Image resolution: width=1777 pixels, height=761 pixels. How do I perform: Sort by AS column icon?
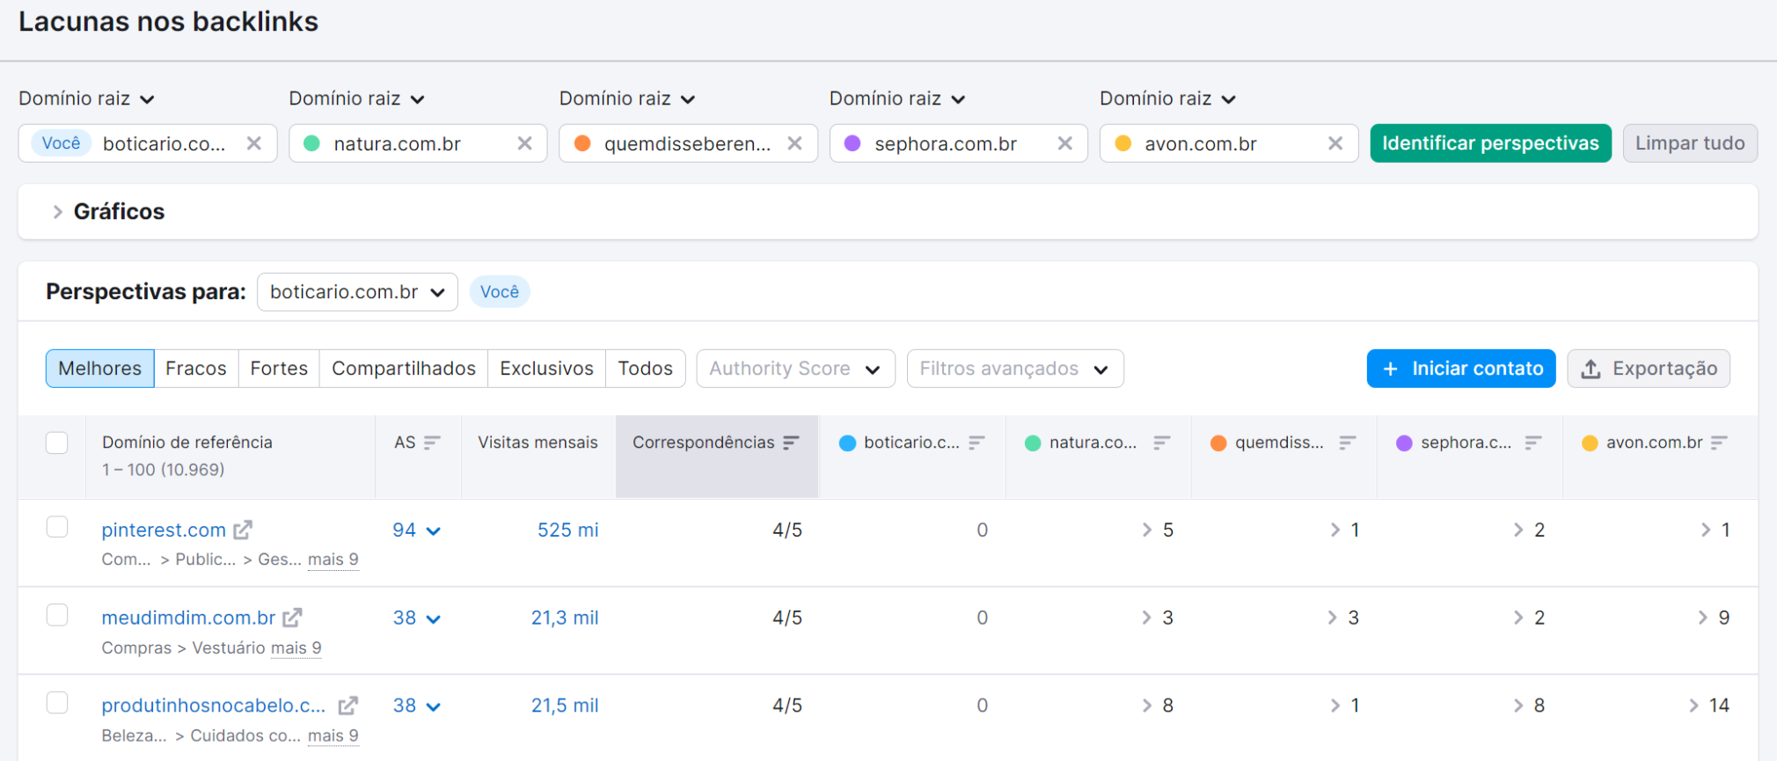pyautogui.click(x=432, y=443)
